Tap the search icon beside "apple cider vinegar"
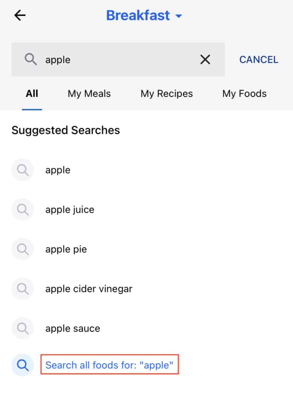The height and width of the screenshot is (394, 293). [23, 289]
